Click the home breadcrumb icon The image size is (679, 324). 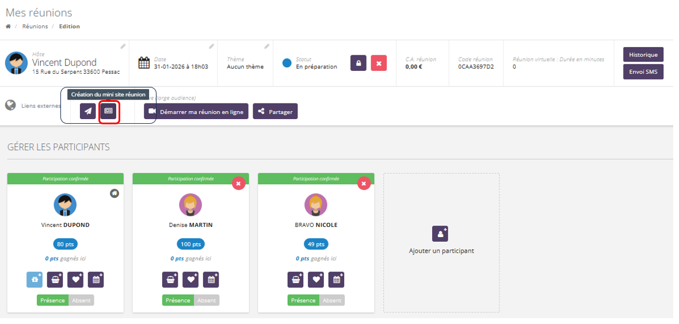click(8, 26)
